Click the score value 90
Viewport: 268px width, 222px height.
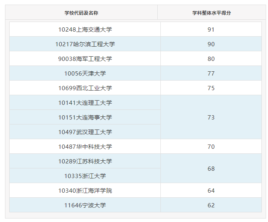[211, 44]
